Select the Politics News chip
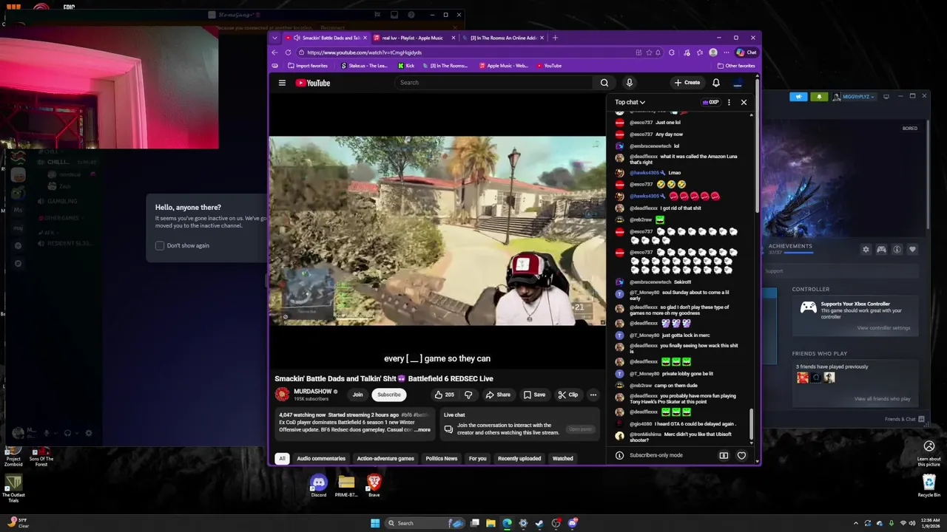This screenshot has height=532, width=947. pos(442,458)
